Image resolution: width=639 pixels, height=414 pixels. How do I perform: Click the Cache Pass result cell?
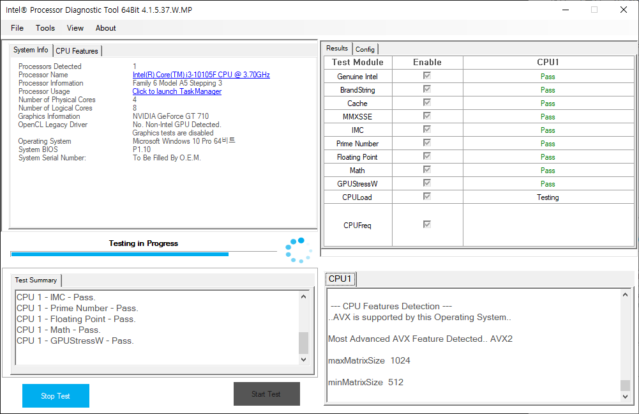[548, 103]
